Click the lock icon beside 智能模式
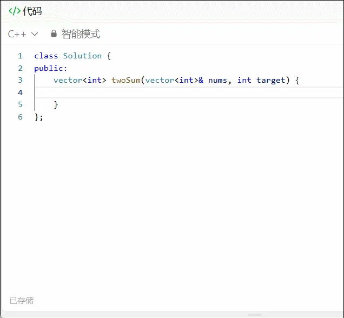The height and width of the screenshot is (318, 344). 54,34
